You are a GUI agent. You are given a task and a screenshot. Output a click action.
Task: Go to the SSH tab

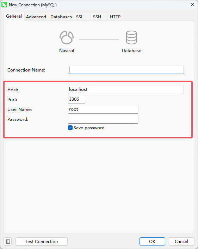tap(97, 17)
